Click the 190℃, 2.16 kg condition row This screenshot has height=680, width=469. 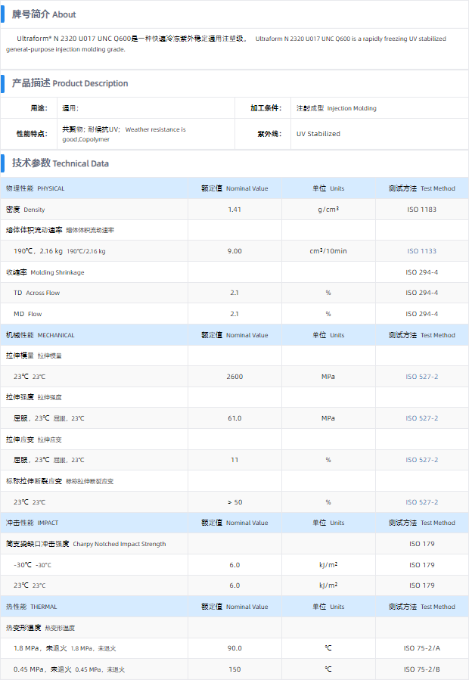point(60,251)
